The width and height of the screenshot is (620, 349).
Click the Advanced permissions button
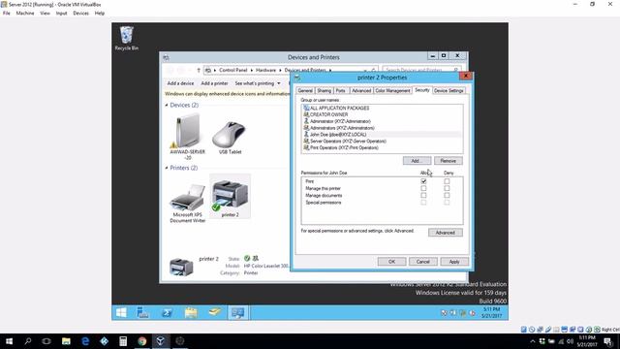[446, 233]
